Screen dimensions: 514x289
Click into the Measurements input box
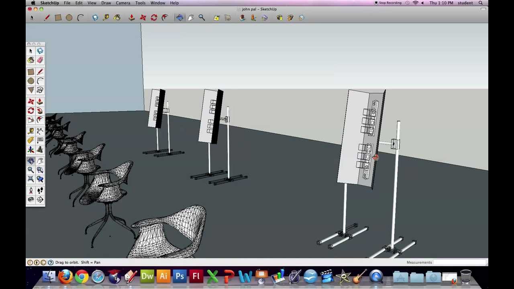pyautogui.click(x=460, y=263)
